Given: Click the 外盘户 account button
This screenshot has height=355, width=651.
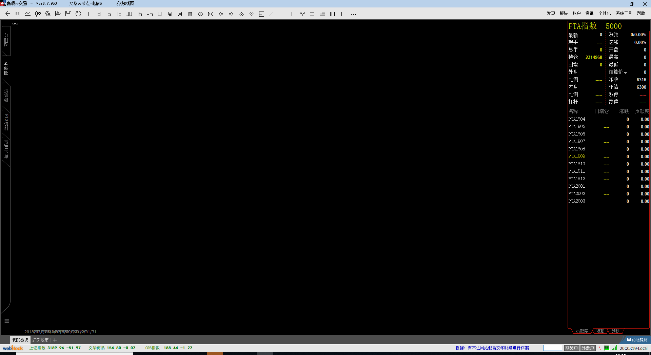Looking at the screenshot, I should pyautogui.click(x=588, y=348).
